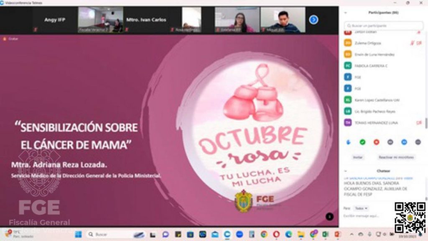Screen dimensions: 428x241
Task: Open the Windows Start menu
Action: (x=78, y=234)
